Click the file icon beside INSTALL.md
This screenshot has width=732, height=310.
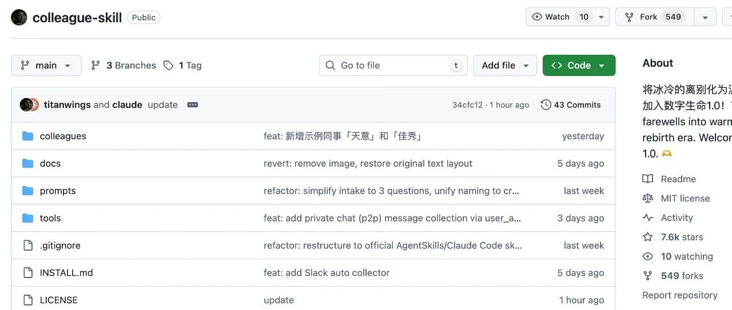[x=27, y=273]
